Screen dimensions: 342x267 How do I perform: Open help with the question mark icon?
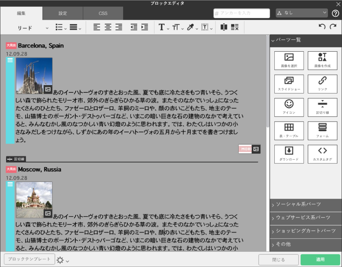point(335,13)
